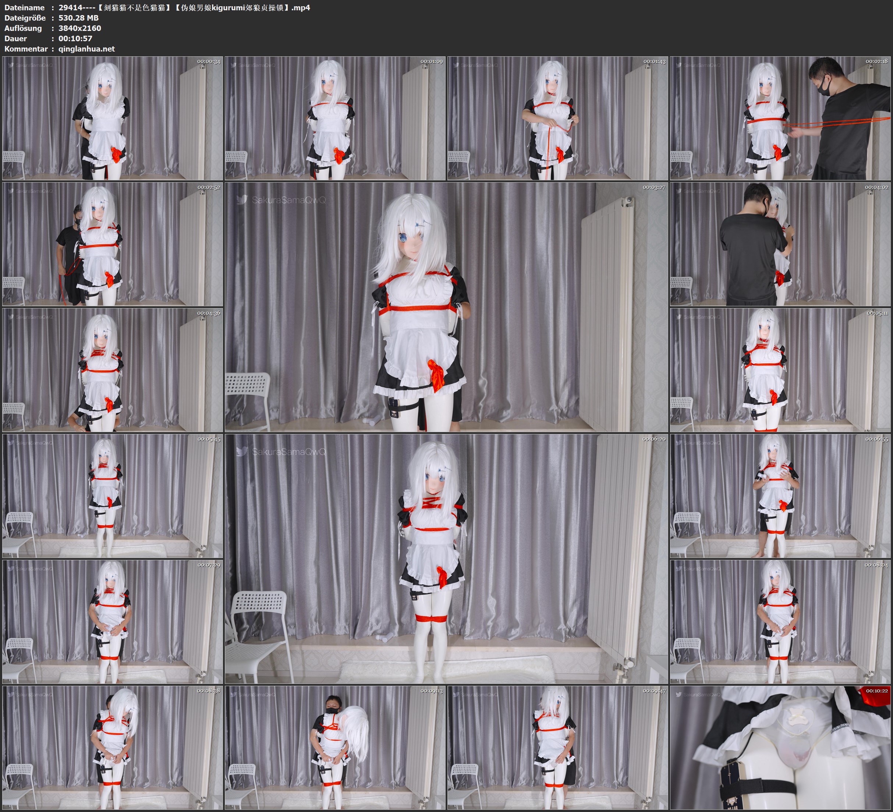
Task: Select the thumbnail at 00:04:36
Action: pyautogui.click(x=113, y=370)
